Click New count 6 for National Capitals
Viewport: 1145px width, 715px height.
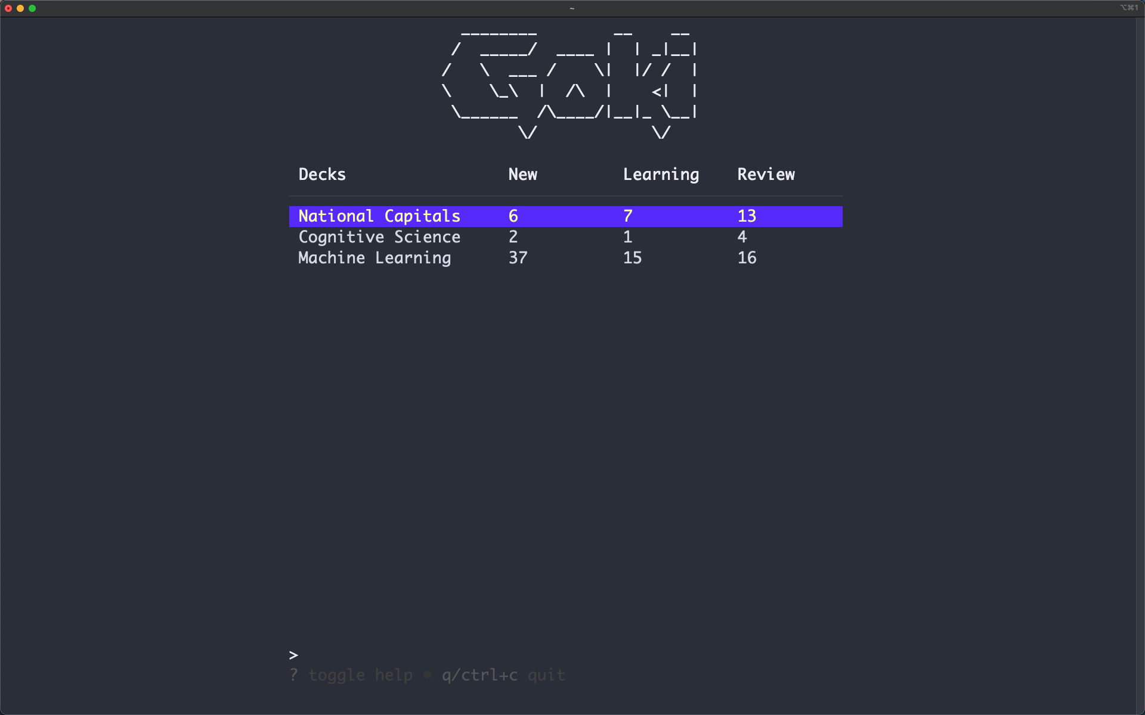513,216
